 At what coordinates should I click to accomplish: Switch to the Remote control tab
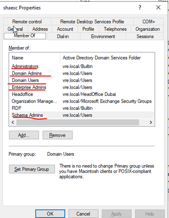point(27,22)
